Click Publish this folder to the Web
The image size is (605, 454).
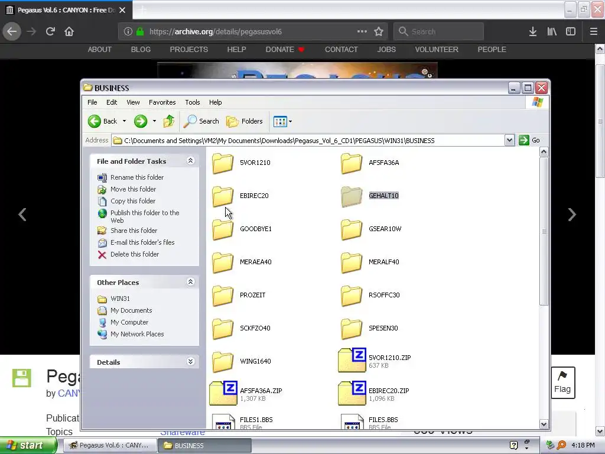[145, 216]
